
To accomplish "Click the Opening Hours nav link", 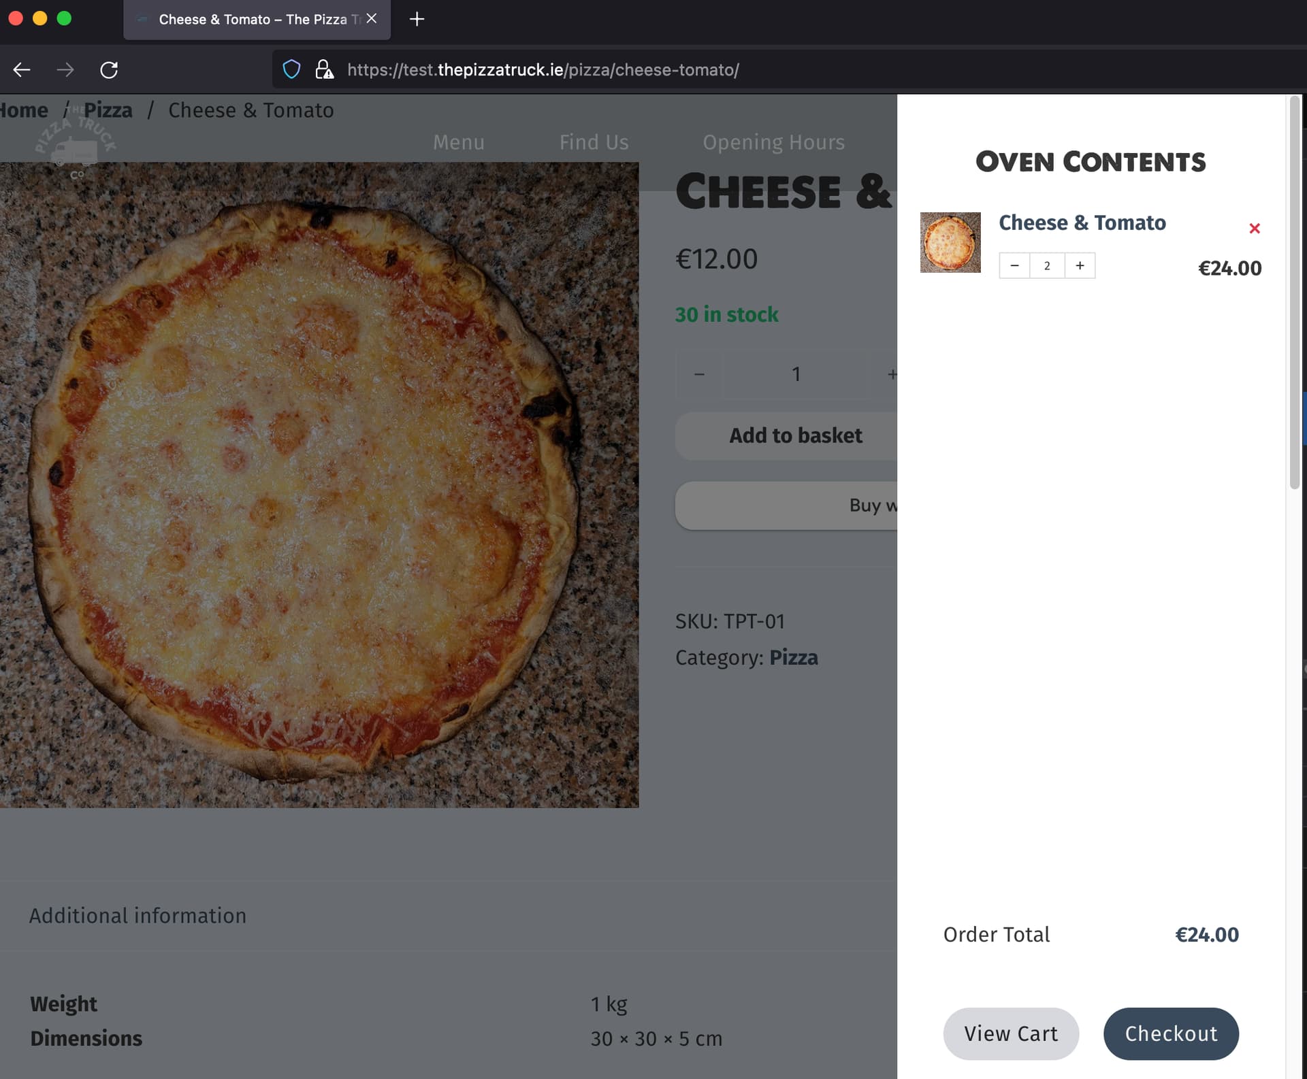I will coord(773,142).
